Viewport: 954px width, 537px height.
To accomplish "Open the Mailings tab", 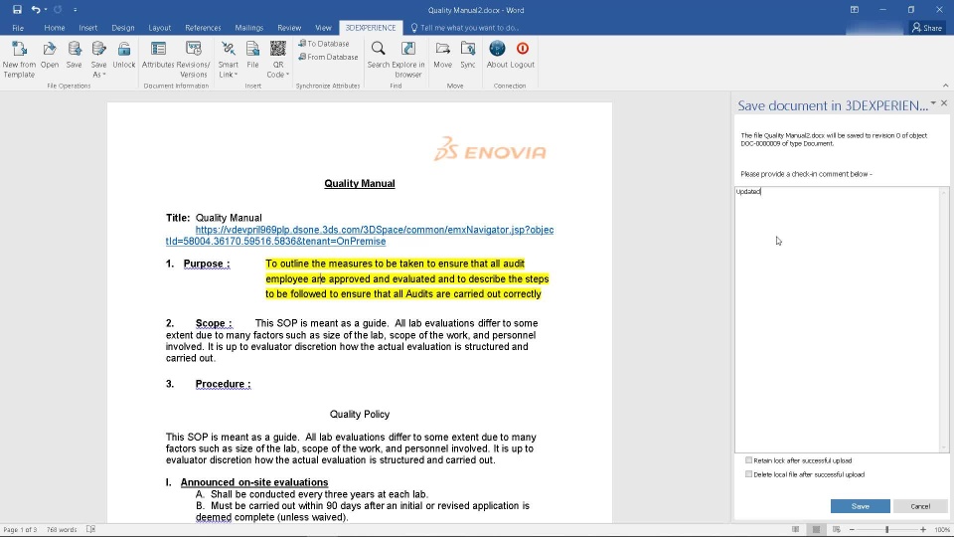I will point(248,28).
